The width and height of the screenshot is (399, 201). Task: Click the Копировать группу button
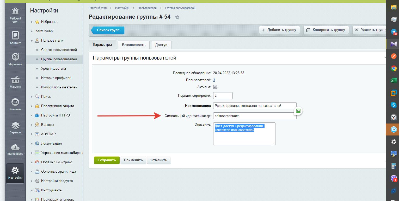(x=326, y=30)
